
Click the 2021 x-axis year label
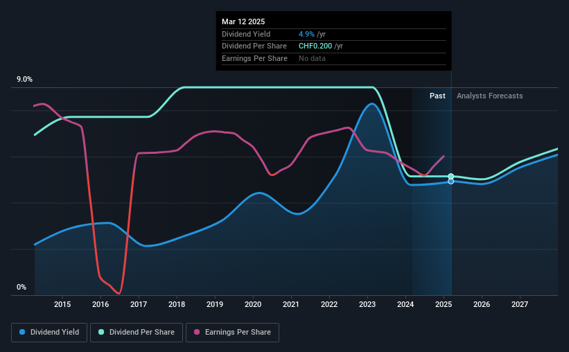(291, 304)
